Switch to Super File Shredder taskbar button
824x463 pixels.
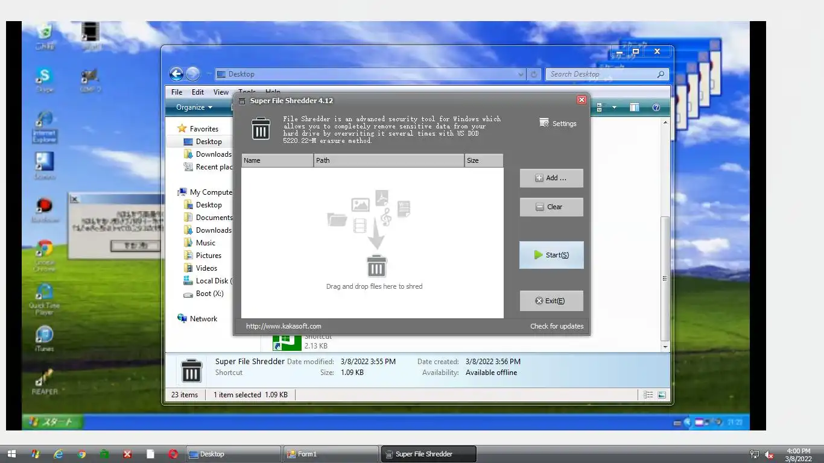point(428,454)
